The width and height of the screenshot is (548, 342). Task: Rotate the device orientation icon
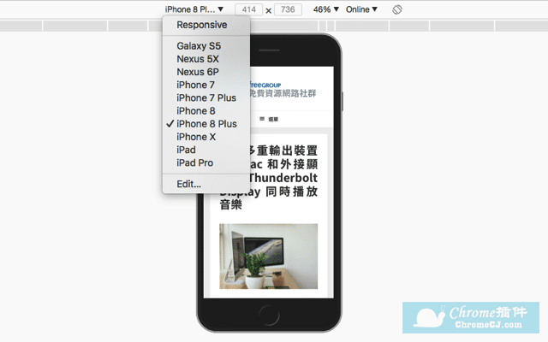pyautogui.click(x=397, y=9)
